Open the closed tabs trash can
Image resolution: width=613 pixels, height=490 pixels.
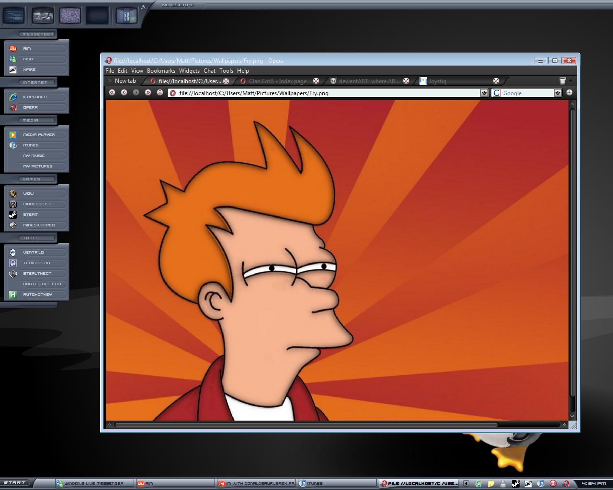pyautogui.click(x=563, y=81)
